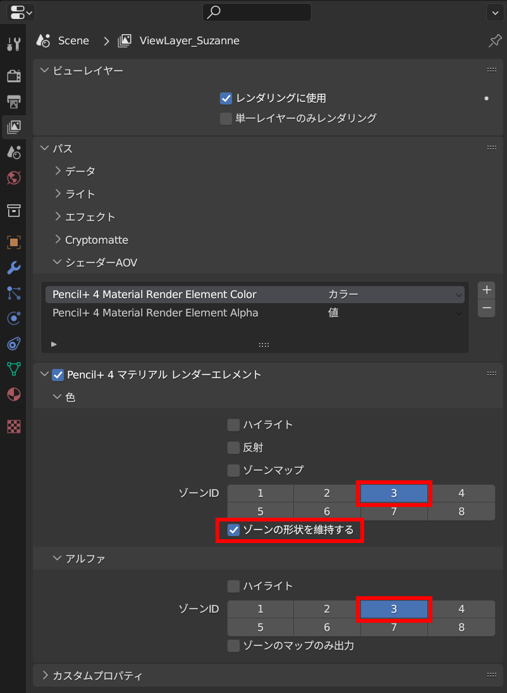
Task: Expand the ライト subpanel
Action: coord(58,194)
